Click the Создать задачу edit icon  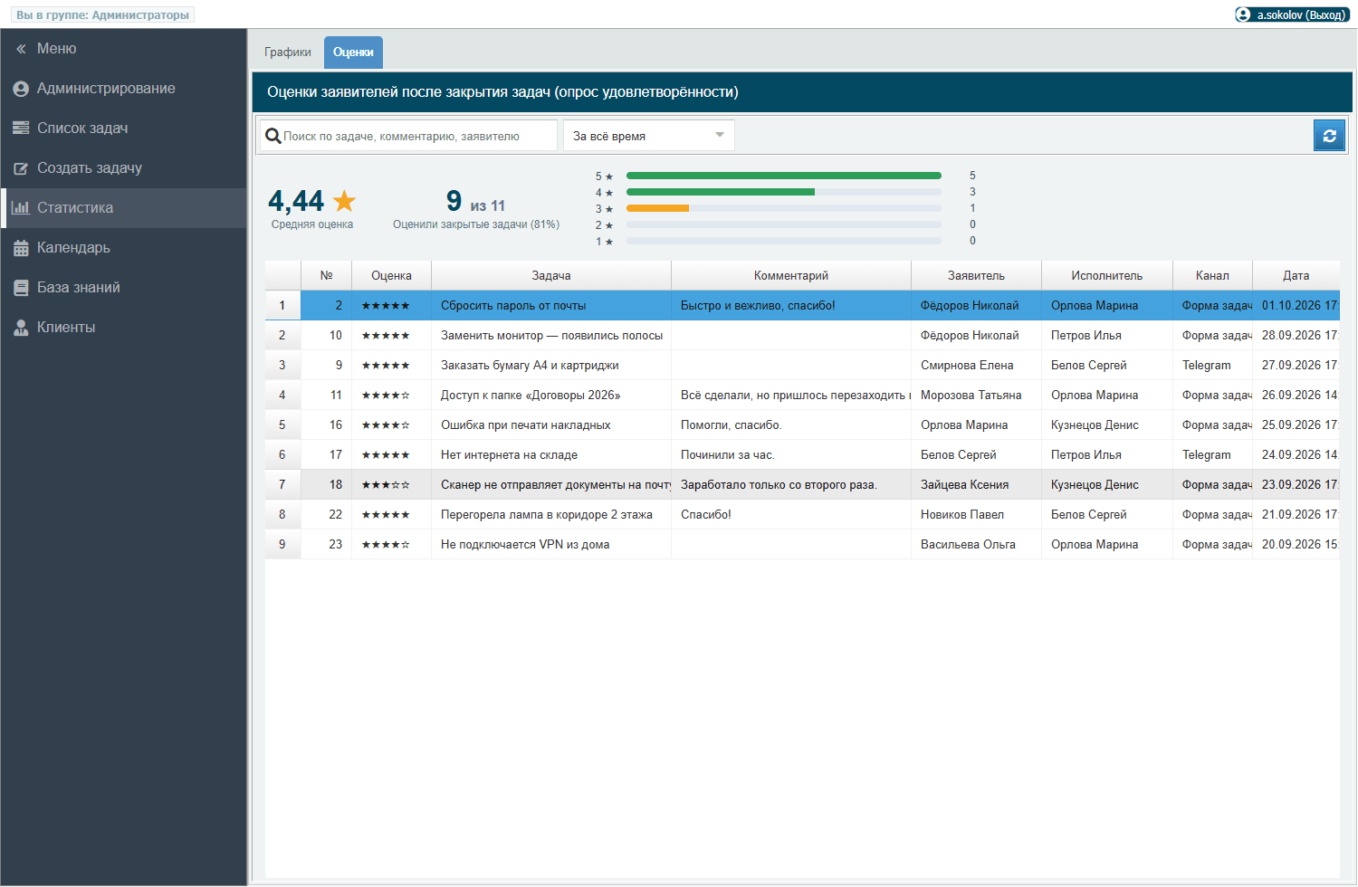(x=21, y=168)
